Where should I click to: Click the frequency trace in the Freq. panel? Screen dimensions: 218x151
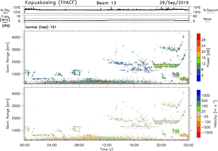[107, 20]
